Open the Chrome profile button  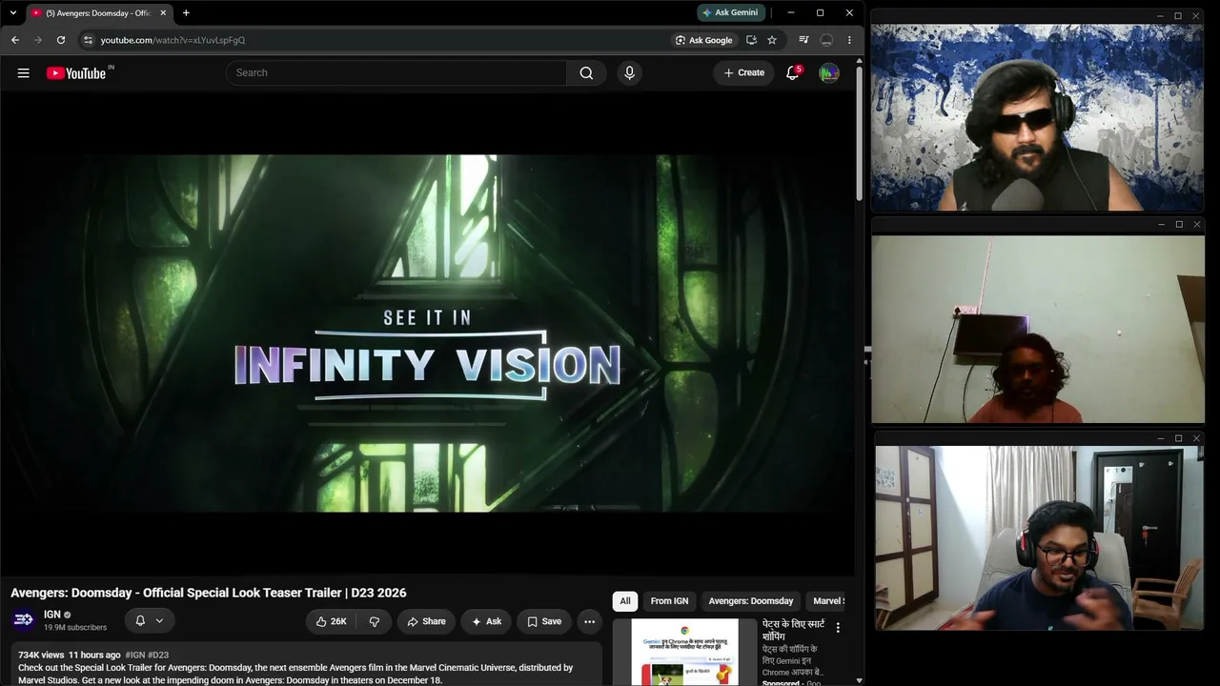pos(826,40)
